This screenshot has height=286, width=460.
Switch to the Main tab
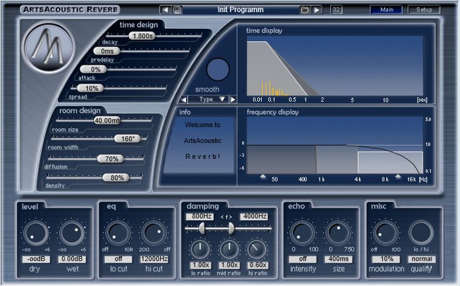coord(386,10)
